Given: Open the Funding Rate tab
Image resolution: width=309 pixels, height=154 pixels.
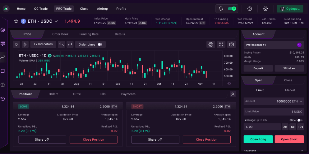Looking at the screenshot, I should (x=89, y=34).
